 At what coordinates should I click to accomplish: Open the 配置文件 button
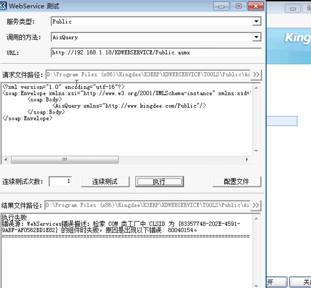(237, 181)
